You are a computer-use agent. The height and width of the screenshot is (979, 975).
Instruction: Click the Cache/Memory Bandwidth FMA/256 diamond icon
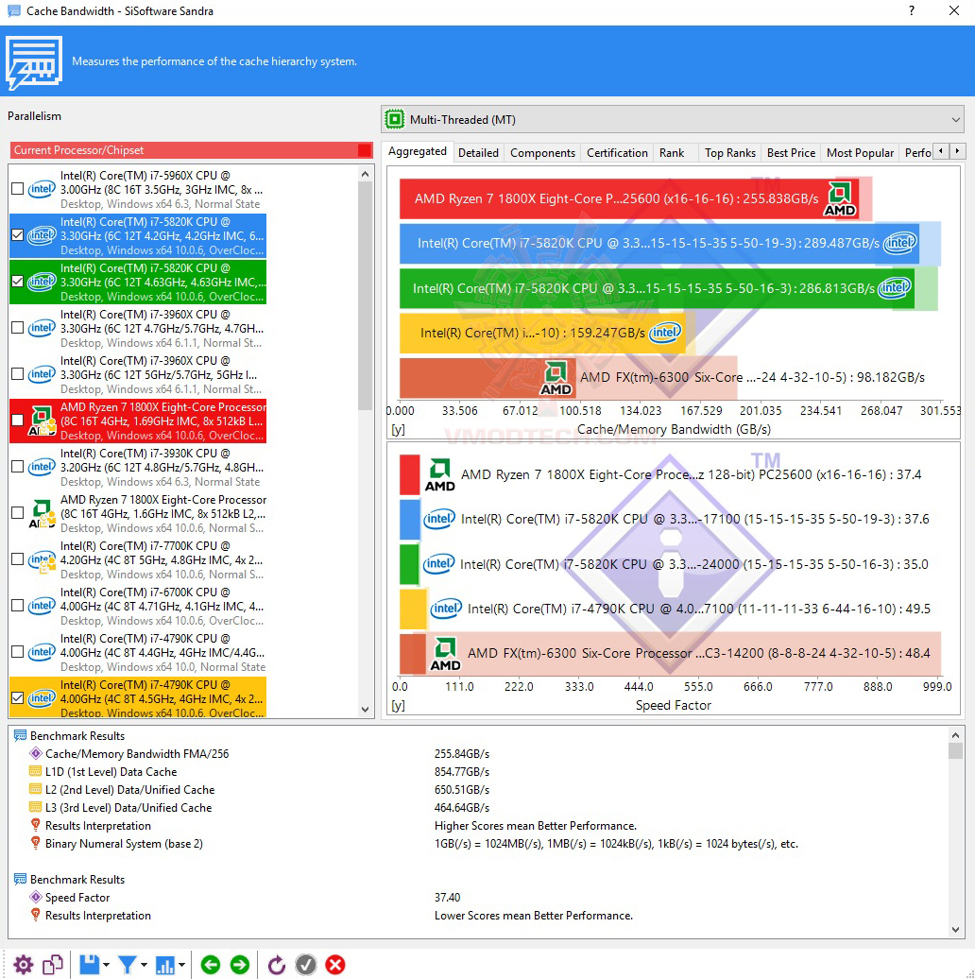coord(36,753)
